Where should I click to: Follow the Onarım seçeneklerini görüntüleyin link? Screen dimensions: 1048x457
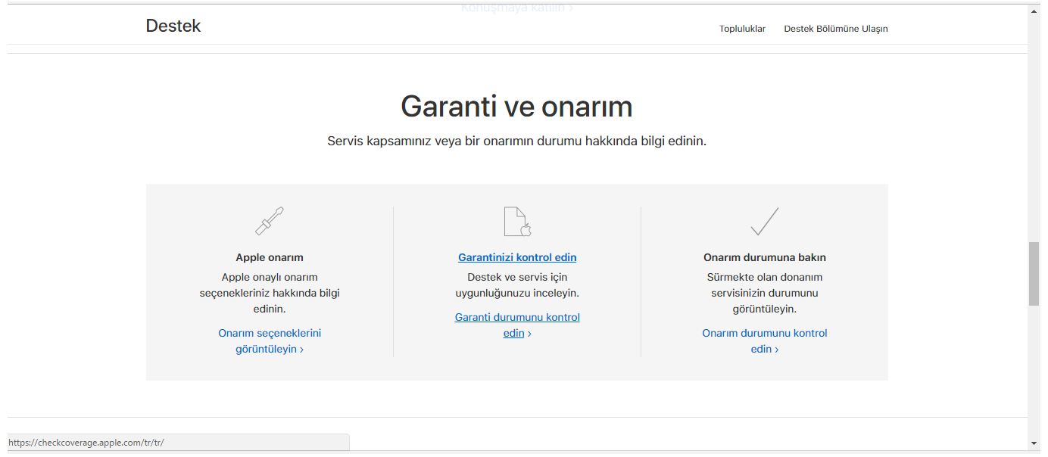[x=270, y=341]
